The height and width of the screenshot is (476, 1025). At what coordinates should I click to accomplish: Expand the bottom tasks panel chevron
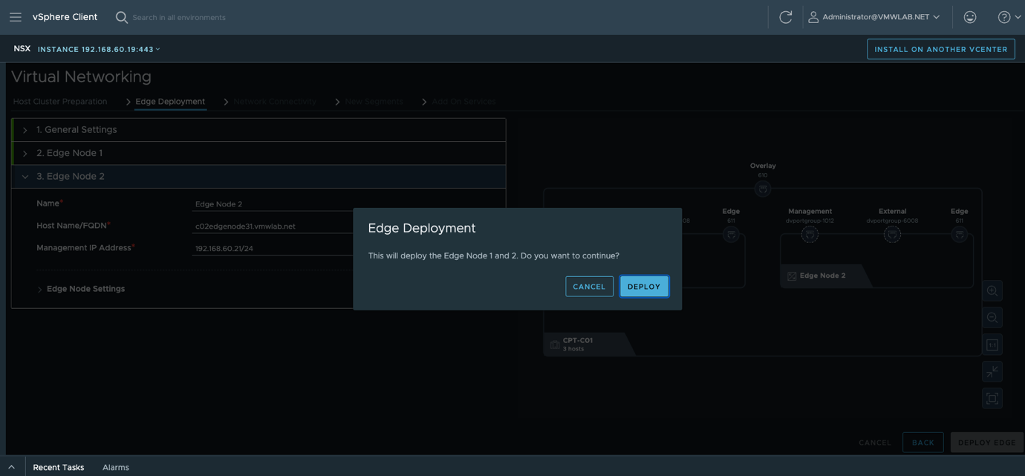pos(12,467)
